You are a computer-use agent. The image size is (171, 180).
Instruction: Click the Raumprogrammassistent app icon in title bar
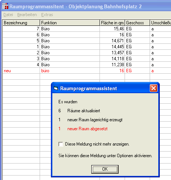tap(5, 6)
